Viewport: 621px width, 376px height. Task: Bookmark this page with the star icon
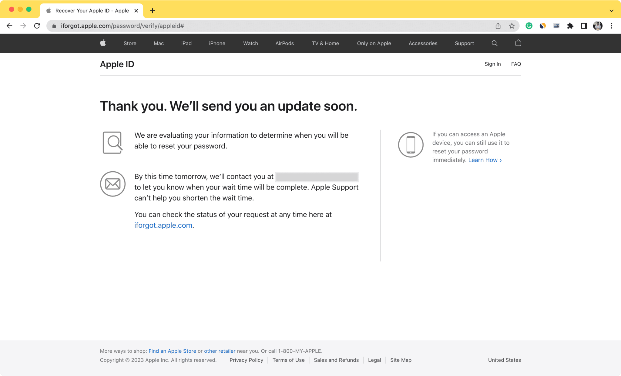[x=512, y=26]
